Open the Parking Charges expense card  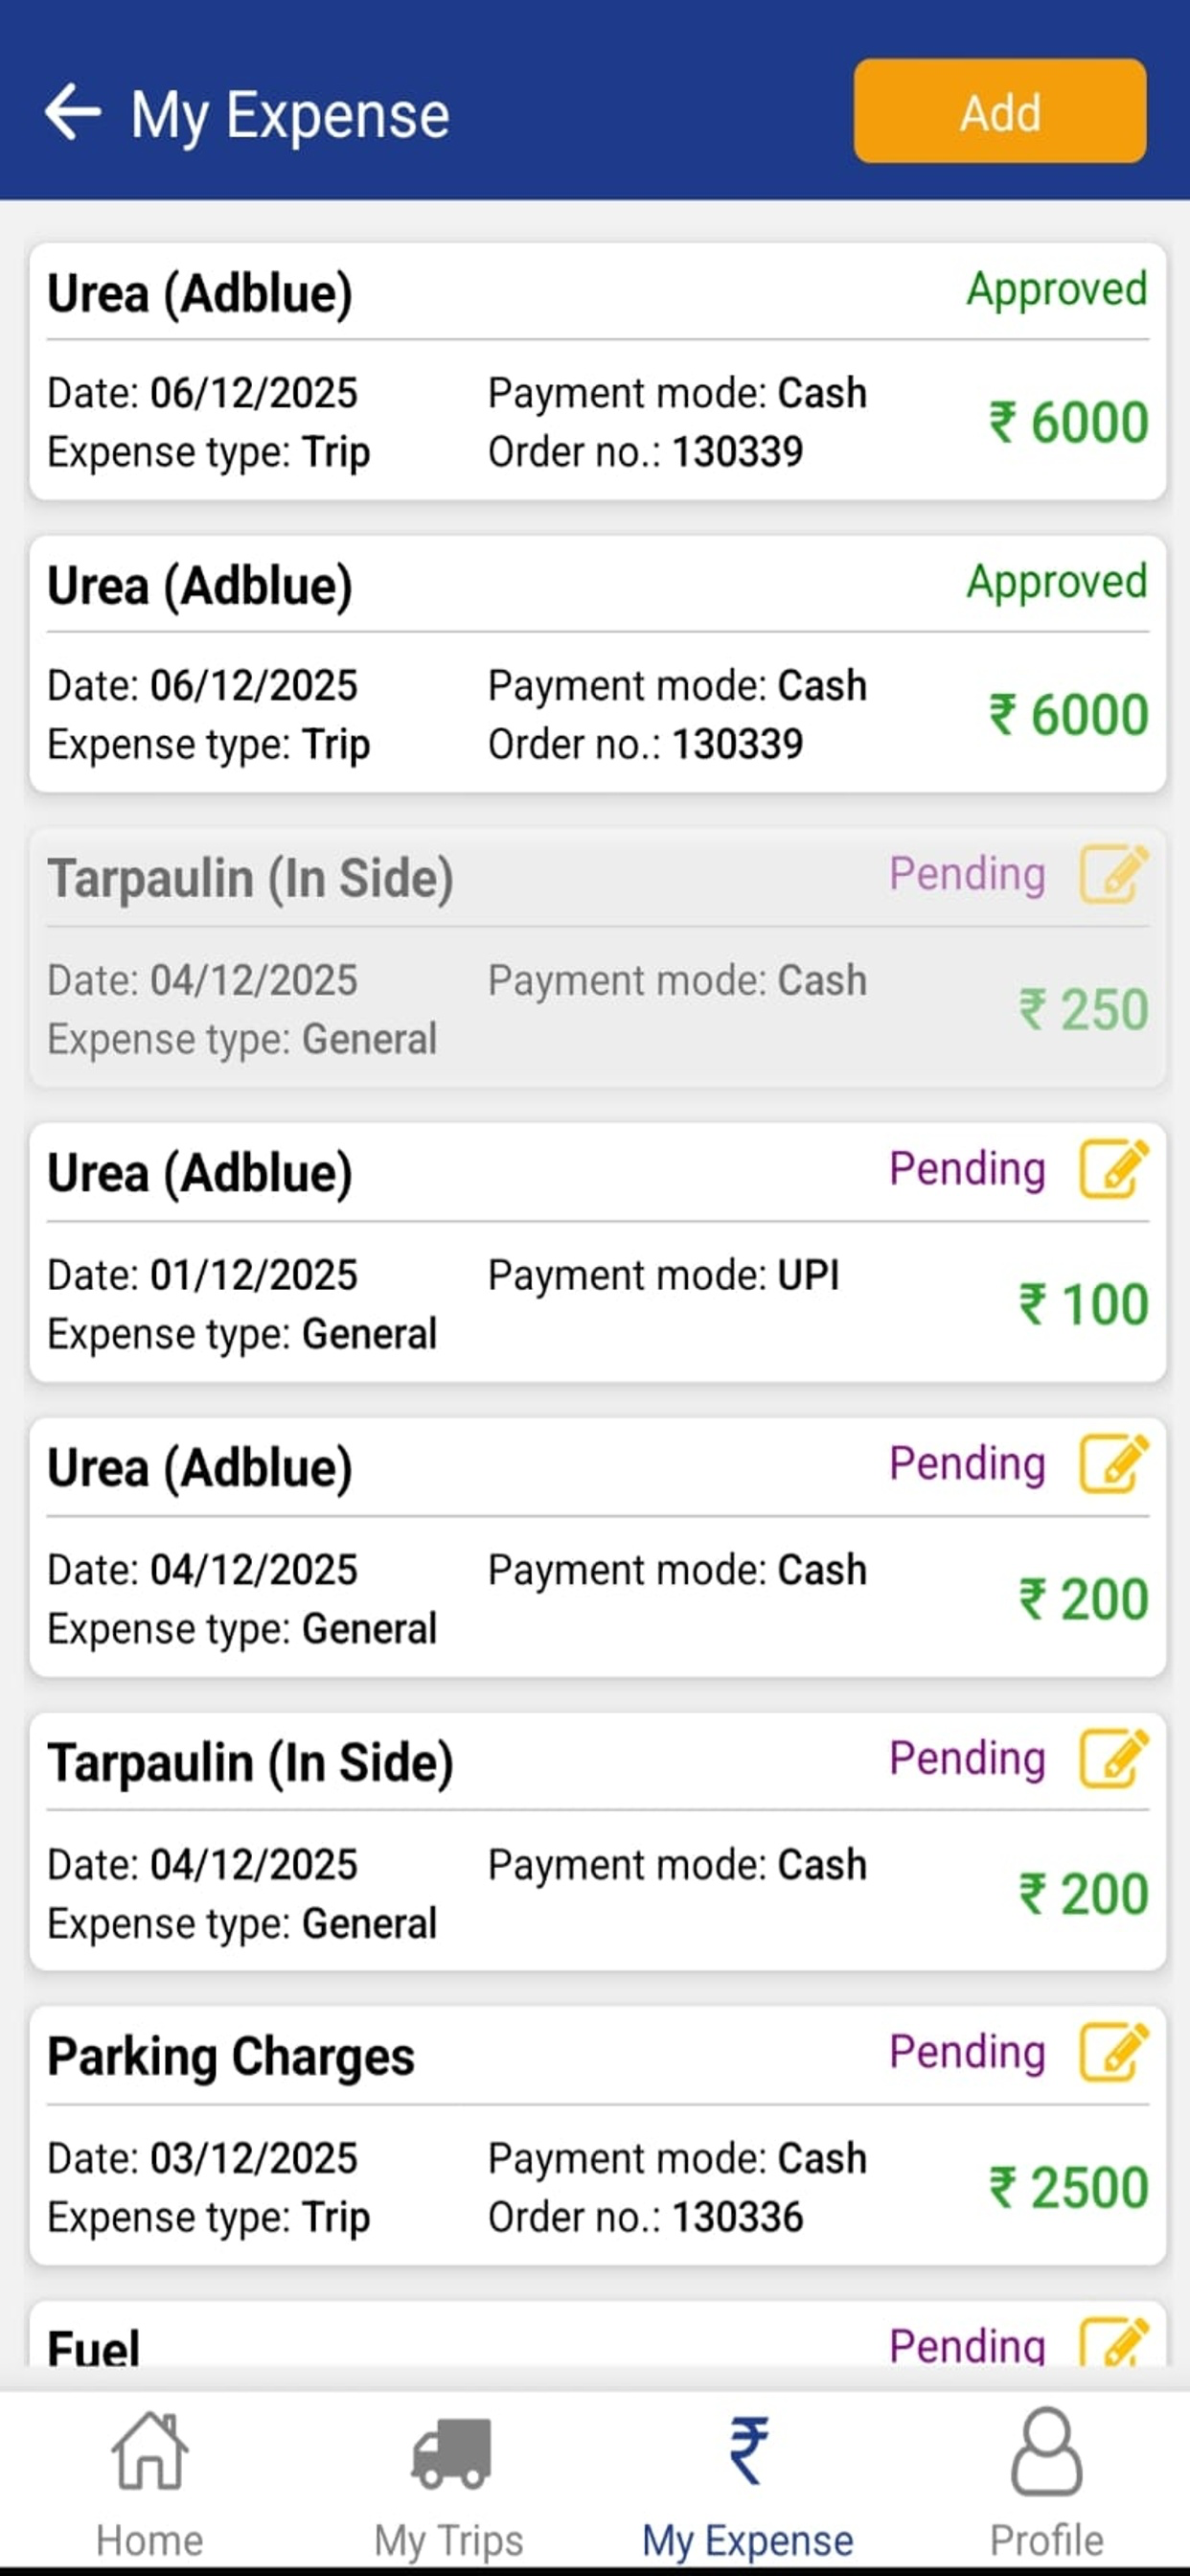598,2135
